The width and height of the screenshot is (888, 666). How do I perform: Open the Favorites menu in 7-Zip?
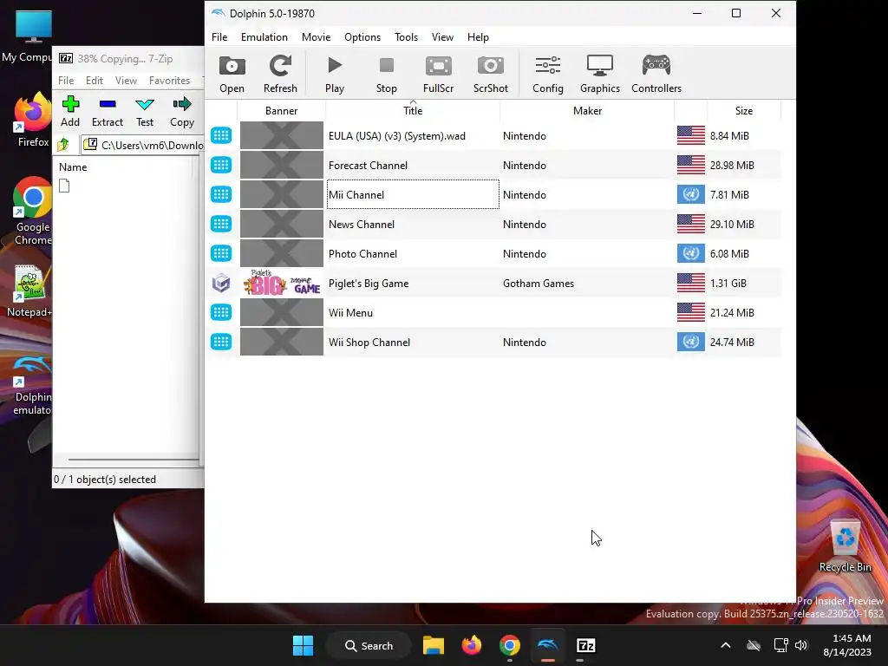(x=169, y=81)
